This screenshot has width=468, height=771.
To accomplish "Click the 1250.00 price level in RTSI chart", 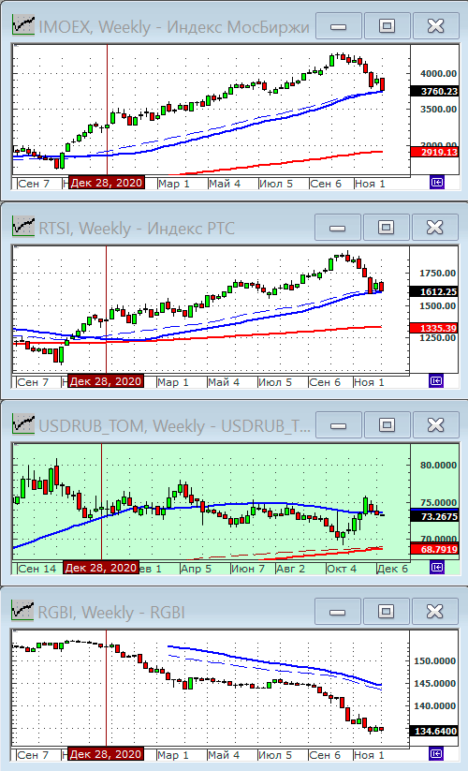I will (437, 338).
